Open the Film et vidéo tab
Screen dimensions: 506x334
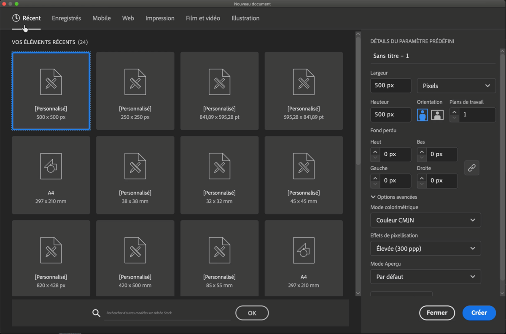[203, 18]
